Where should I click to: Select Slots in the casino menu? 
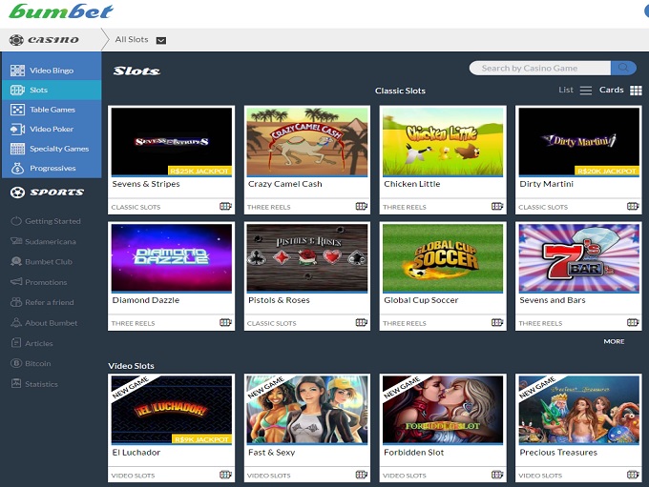(x=38, y=90)
